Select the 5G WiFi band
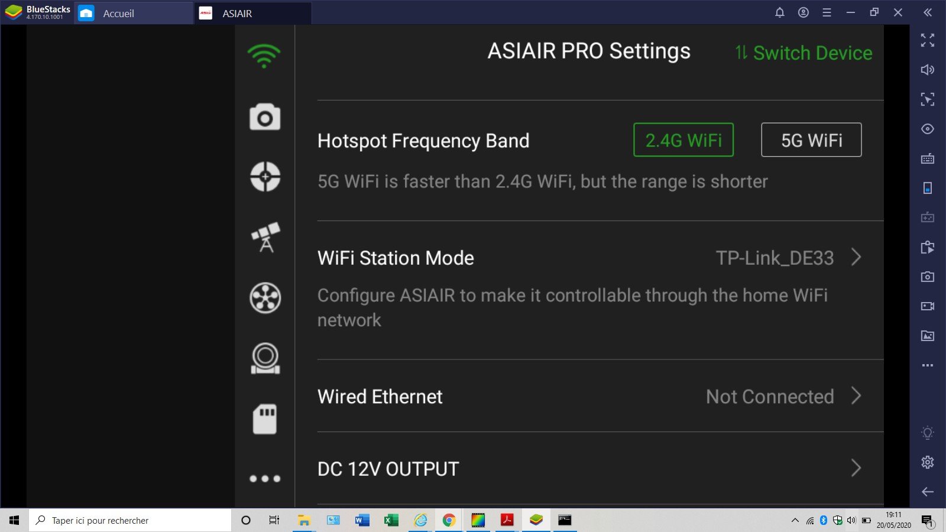The height and width of the screenshot is (532, 946). click(811, 140)
